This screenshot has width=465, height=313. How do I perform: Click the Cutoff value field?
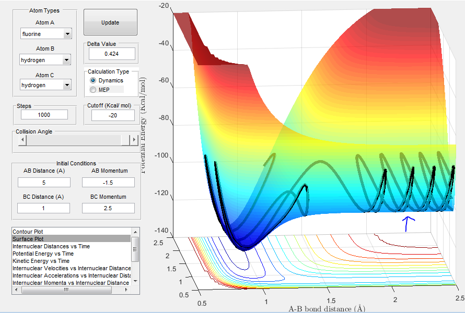click(113, 115)
